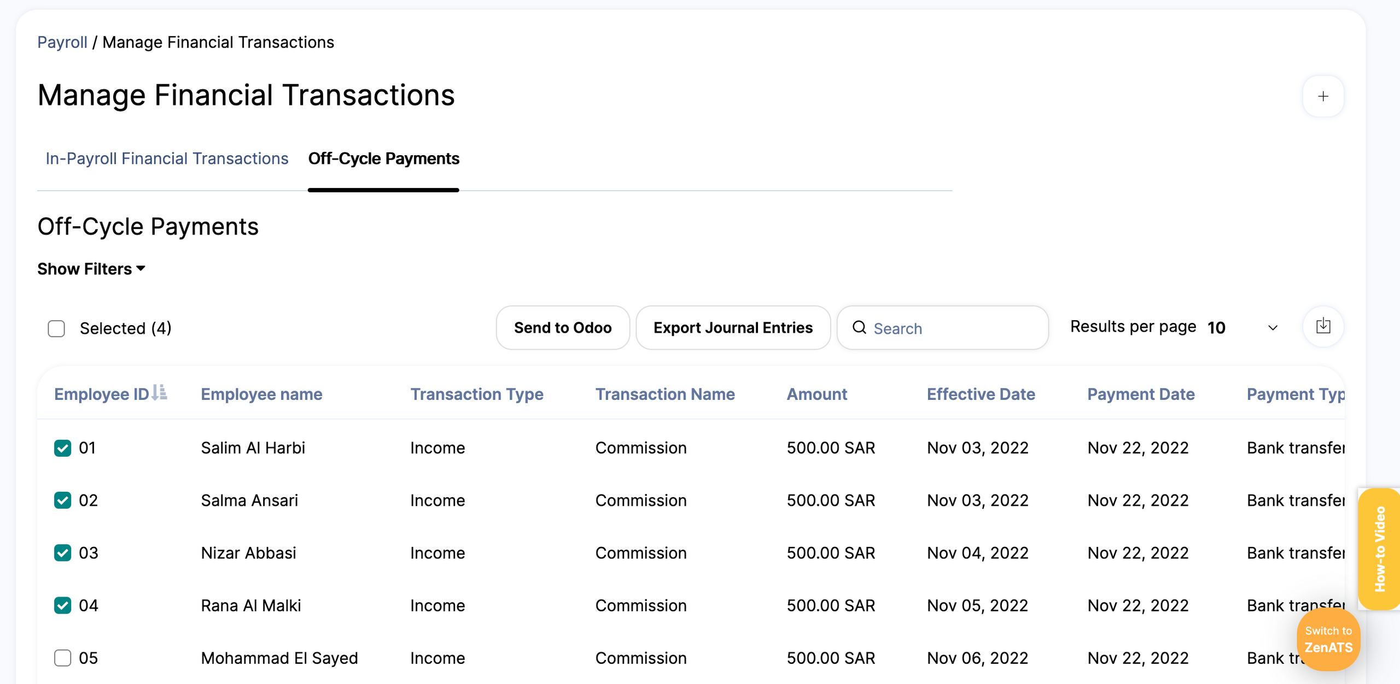Click the Employee ID sort icon
This screenshot has height=684, width=1400.
pos(159,393)
